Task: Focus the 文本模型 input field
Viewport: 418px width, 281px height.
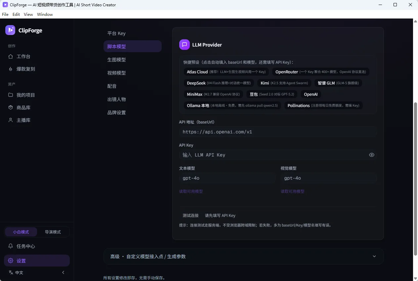Action: 227,178
